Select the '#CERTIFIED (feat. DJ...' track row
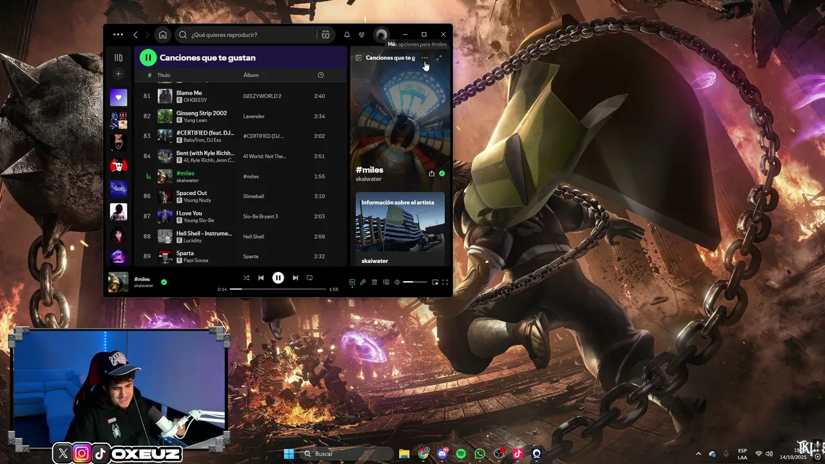Image resolution: width=825 pixels, height=464 pixels. (240, 136)
